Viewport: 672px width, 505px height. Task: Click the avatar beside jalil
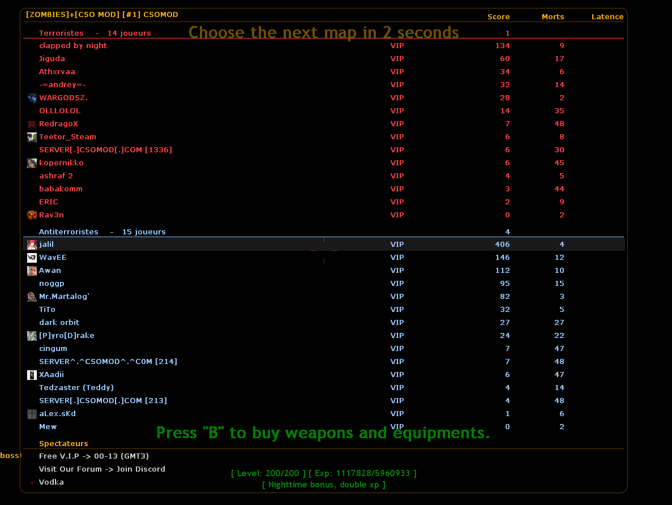point(32,245)
